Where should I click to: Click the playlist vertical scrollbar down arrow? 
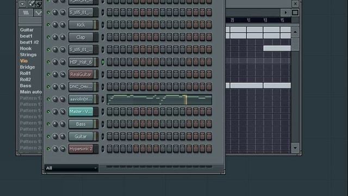(x=295, y=148)
